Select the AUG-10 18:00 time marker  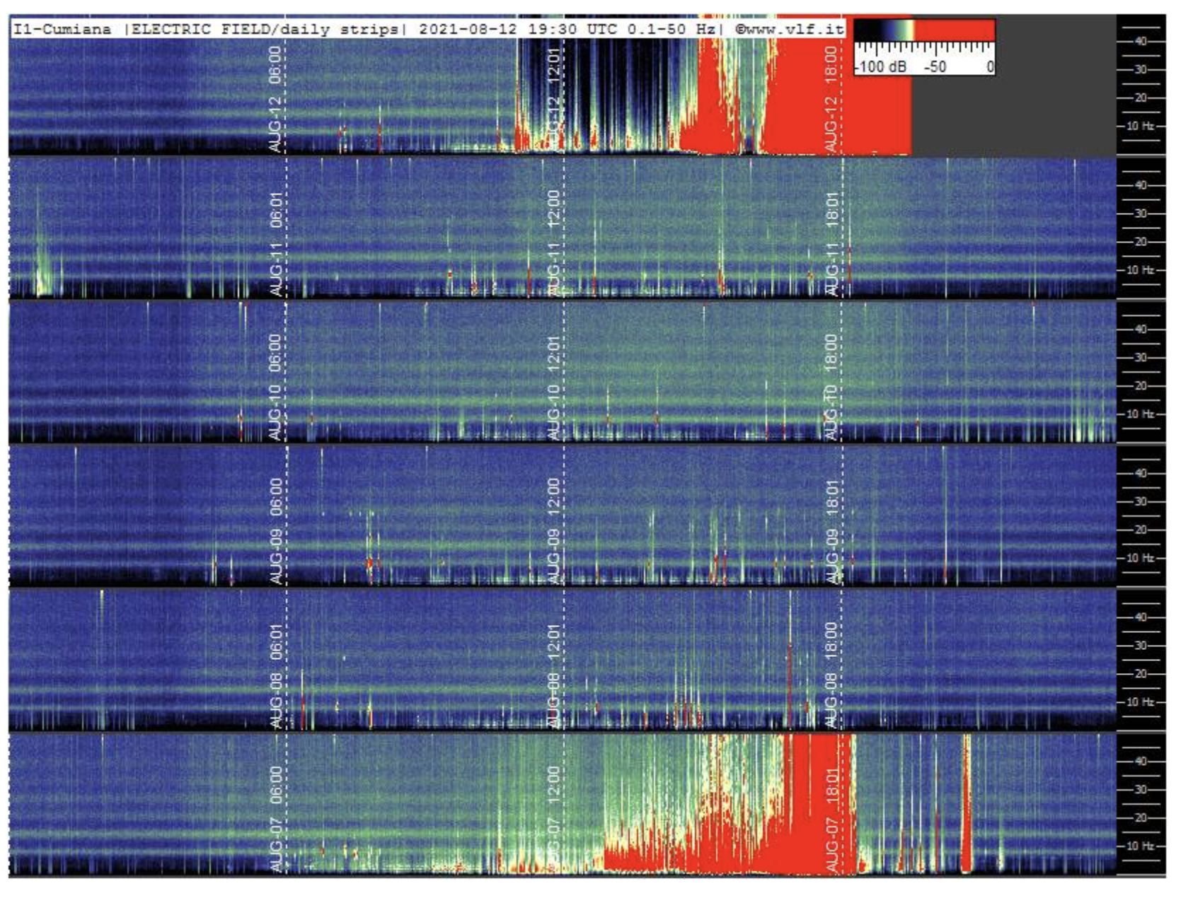(831, 387)
